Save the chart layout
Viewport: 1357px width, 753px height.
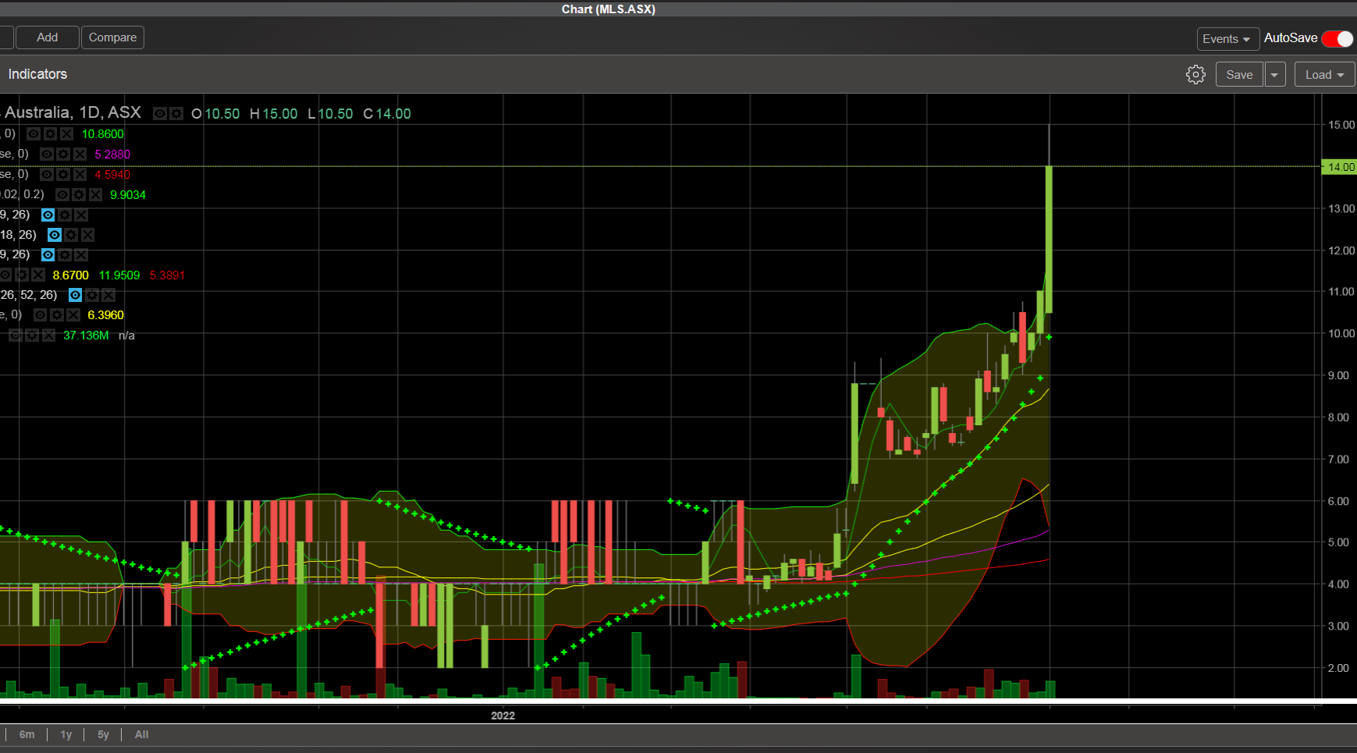1239,75
